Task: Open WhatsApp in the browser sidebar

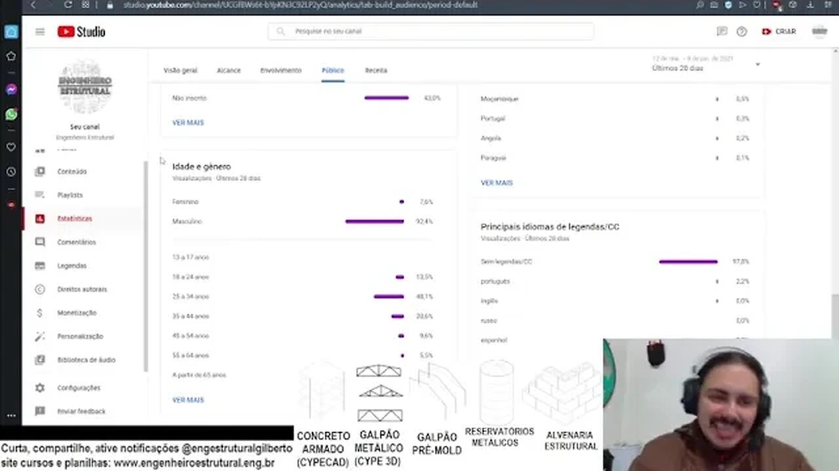Action: point(11,114)
